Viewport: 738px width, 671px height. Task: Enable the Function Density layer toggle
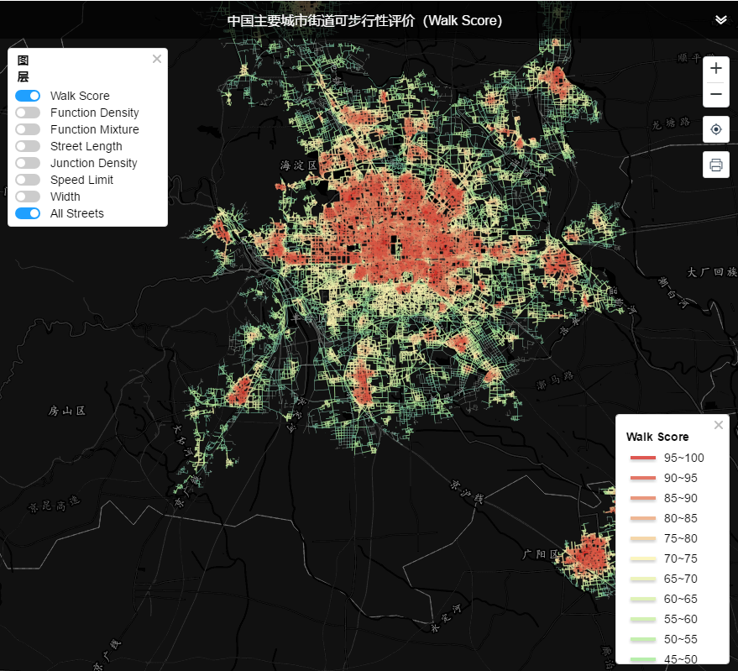tap(28, 113)
